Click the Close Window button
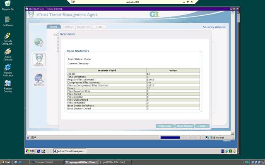Image resolution: width=265 pixels, height=165 pixels. tap(185, 126)
